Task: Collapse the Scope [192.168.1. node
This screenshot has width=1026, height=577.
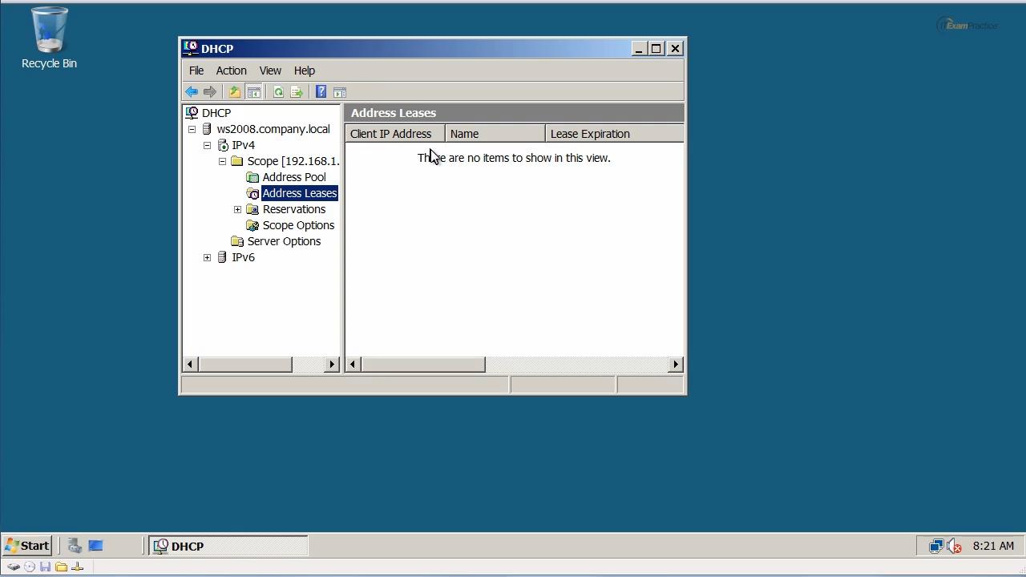Action: pos(222,161)
